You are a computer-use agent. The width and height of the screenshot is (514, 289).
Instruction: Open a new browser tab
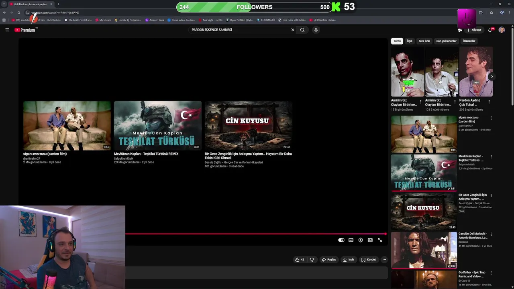[59, 4]
